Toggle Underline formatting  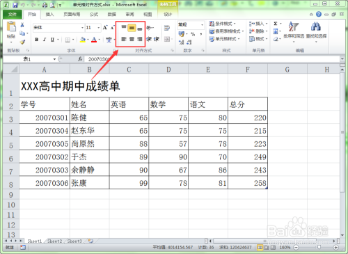click(52, 40)
